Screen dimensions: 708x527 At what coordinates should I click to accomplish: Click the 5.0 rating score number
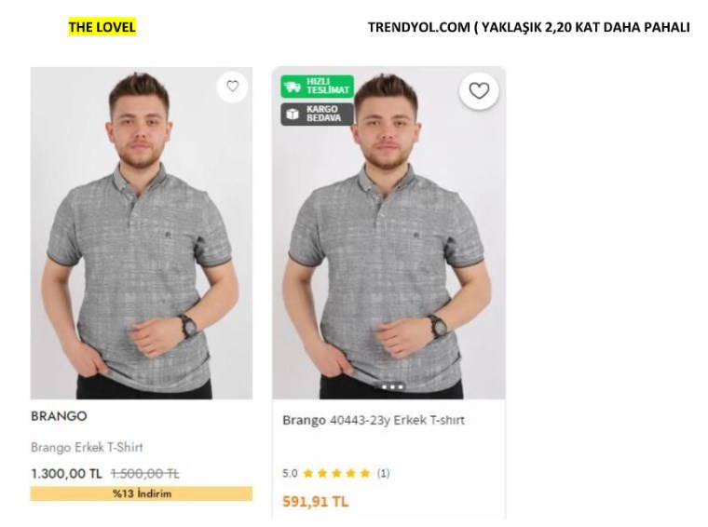click(290, 473)
